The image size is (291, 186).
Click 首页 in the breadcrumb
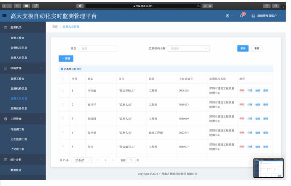pyautogui.click(x=55, y=27)
